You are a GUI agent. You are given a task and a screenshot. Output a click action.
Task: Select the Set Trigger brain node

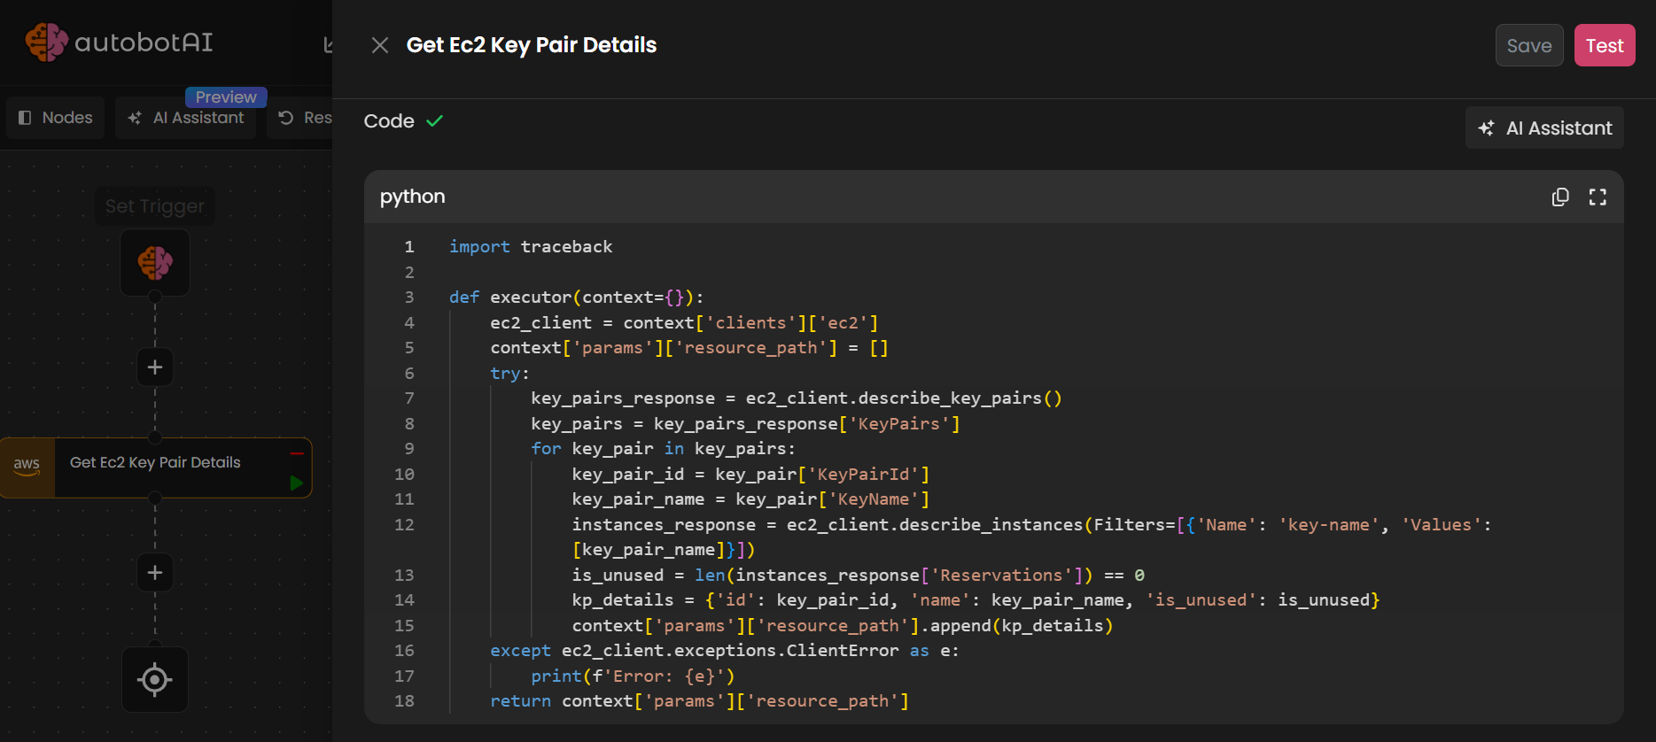[155, 262]
